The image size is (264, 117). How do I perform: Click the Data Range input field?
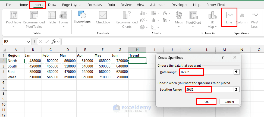[x=206, y=72]
